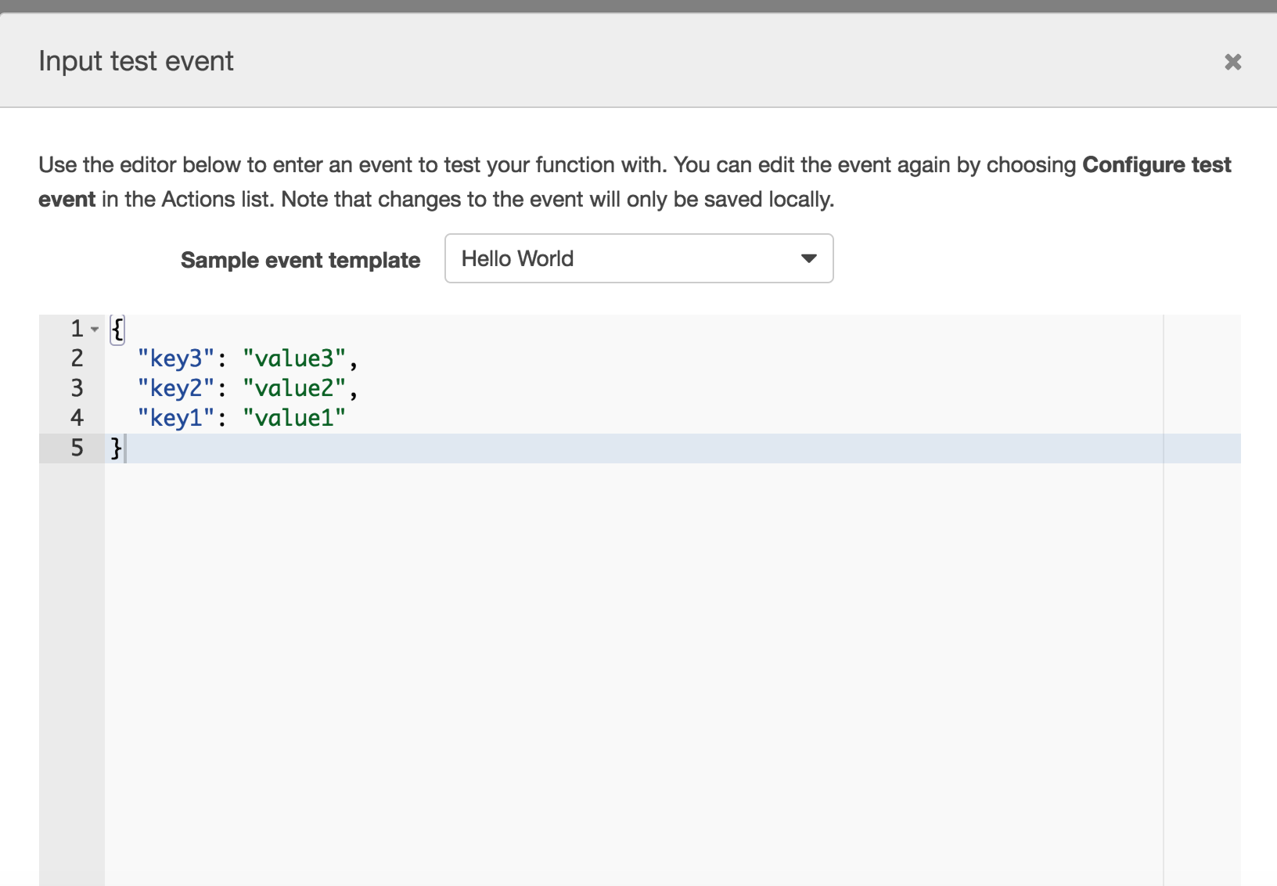Click the "value2" string in the editor
Image resolution: width=1277 pixels, height=886 pixels.
coord(294,388)
